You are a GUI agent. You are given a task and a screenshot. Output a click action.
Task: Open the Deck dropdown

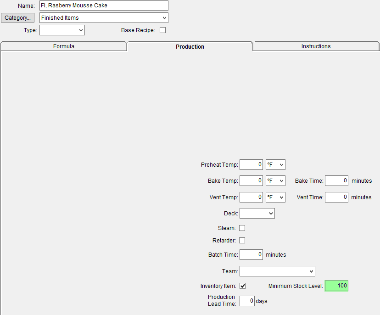257,214
